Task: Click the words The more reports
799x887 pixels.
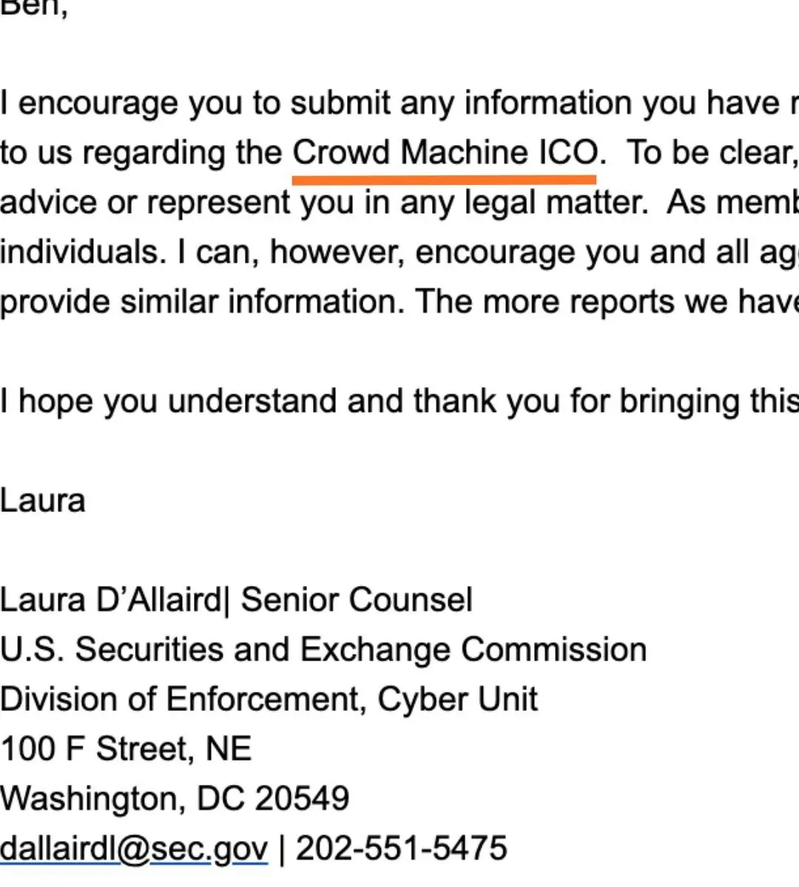Action: point(545,302)
